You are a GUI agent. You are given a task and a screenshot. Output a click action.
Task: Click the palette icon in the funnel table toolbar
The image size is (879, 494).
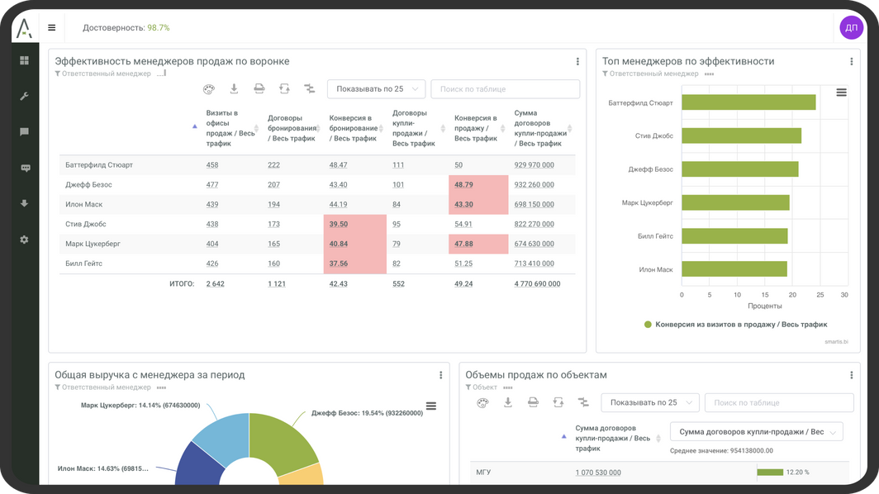208,89
